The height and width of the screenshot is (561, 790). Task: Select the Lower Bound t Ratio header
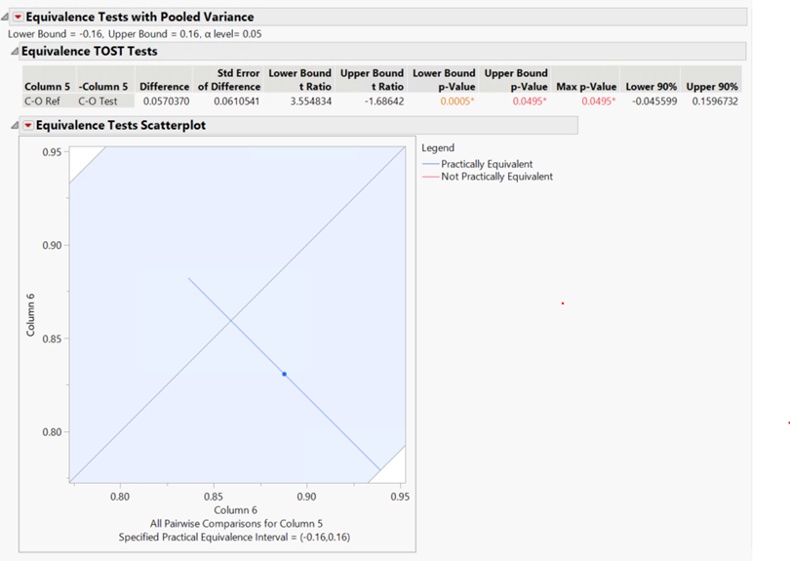[x=299, y=80]
